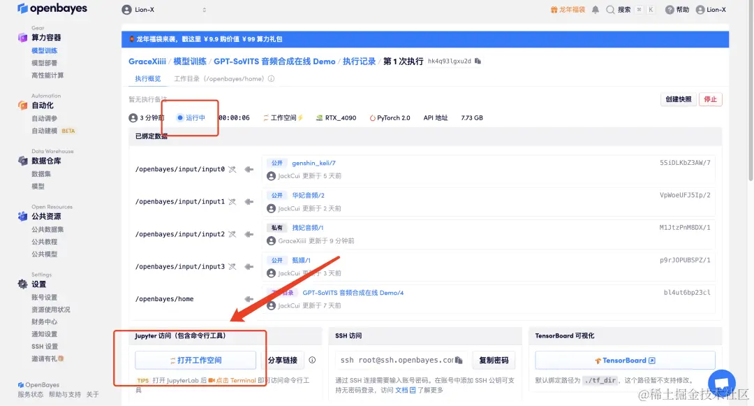The image size is (754, 406).
Task: Click GraceXiiii in the breadcrumb
Action: pyautogui.click(x=147, y=61)
